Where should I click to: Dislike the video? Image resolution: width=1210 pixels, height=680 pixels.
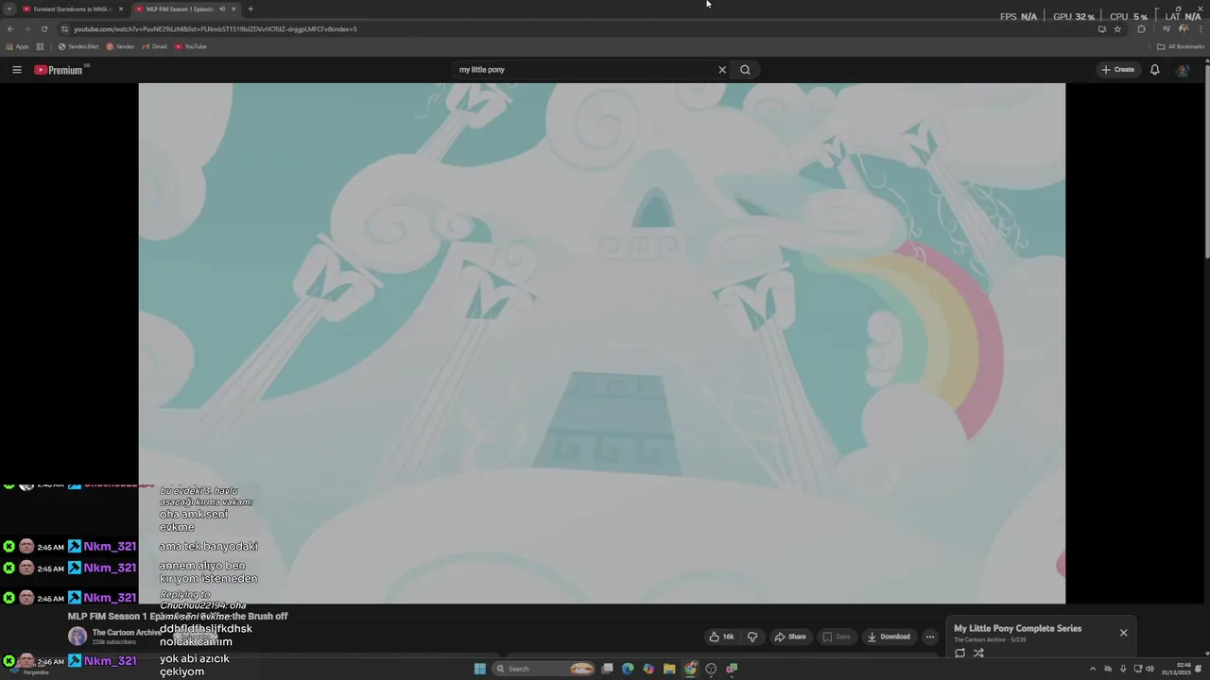click(752, 637)
